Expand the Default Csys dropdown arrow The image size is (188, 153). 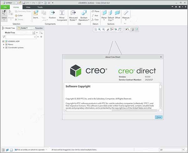113,20
